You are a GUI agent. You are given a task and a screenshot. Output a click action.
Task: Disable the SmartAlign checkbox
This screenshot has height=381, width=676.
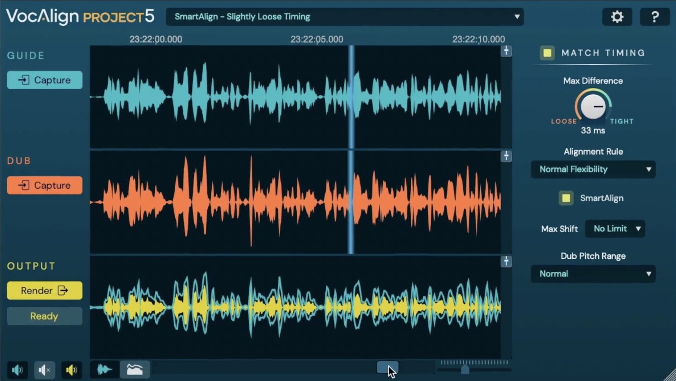coord(566,198)
